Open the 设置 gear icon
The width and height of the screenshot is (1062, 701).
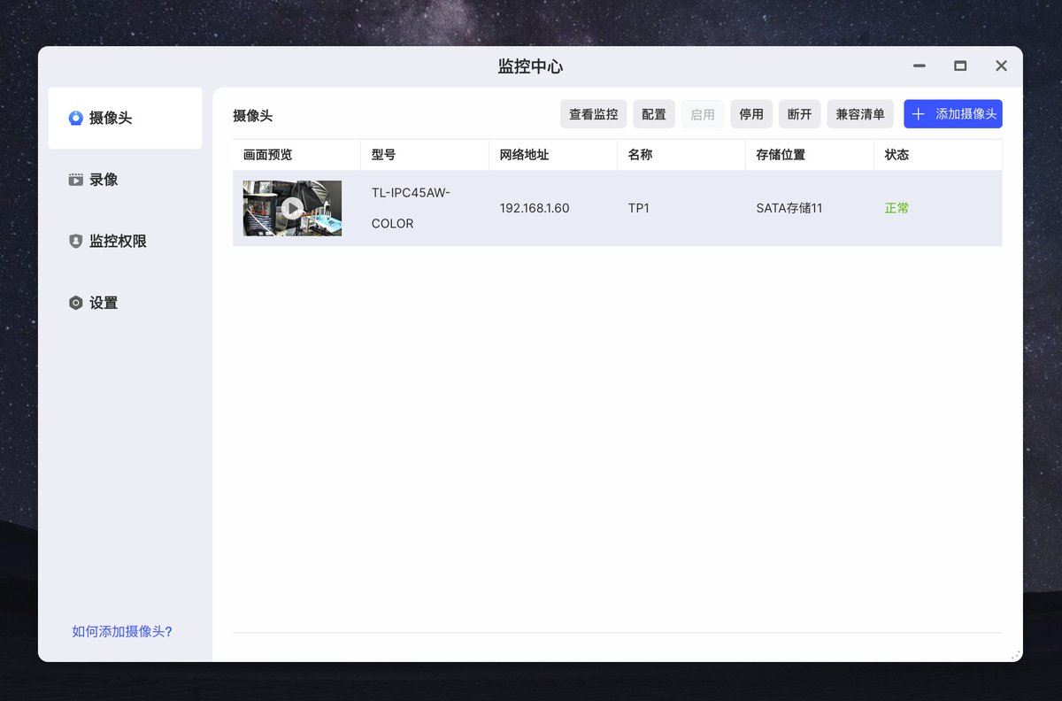coord(75,302)
